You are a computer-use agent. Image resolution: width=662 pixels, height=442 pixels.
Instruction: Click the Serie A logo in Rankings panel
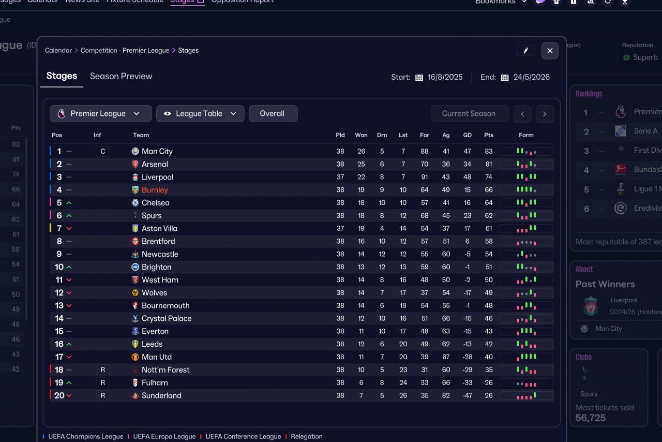click(621, 131)
